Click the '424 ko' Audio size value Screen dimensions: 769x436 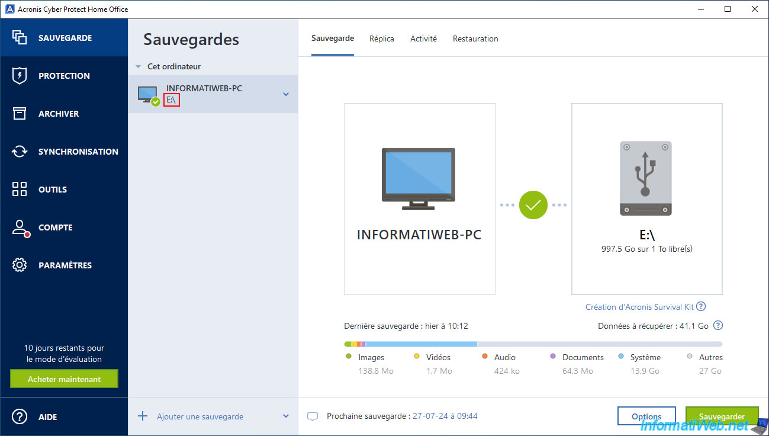pyautogui.click(x=507, y=371)
